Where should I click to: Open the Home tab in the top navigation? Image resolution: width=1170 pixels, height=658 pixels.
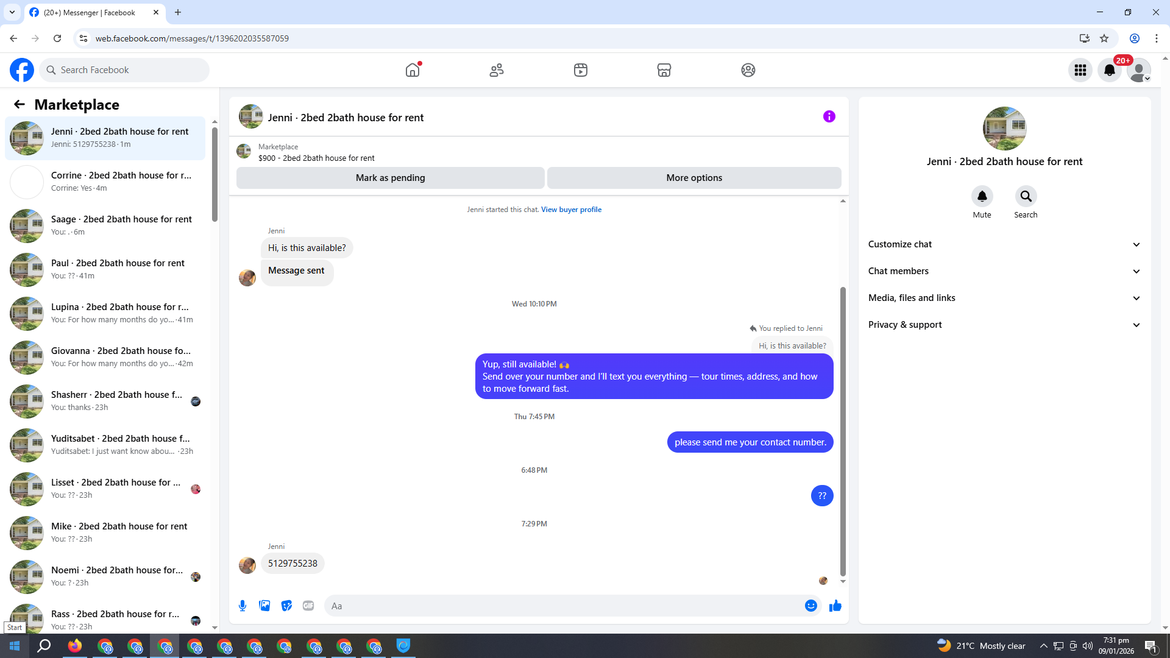point(413,70)
